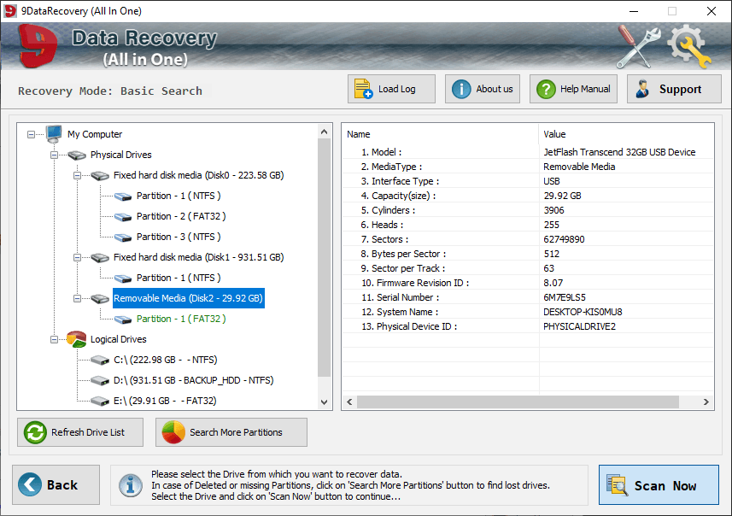The width and height of the screenshot is (732, 516).
Task: Select the green Partition - 1 ( FAT32 )
Action: (x=181, y=319)
